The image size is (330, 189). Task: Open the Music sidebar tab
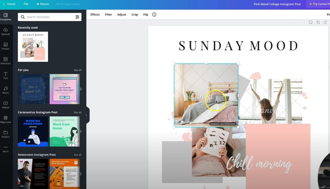point(6,90)
